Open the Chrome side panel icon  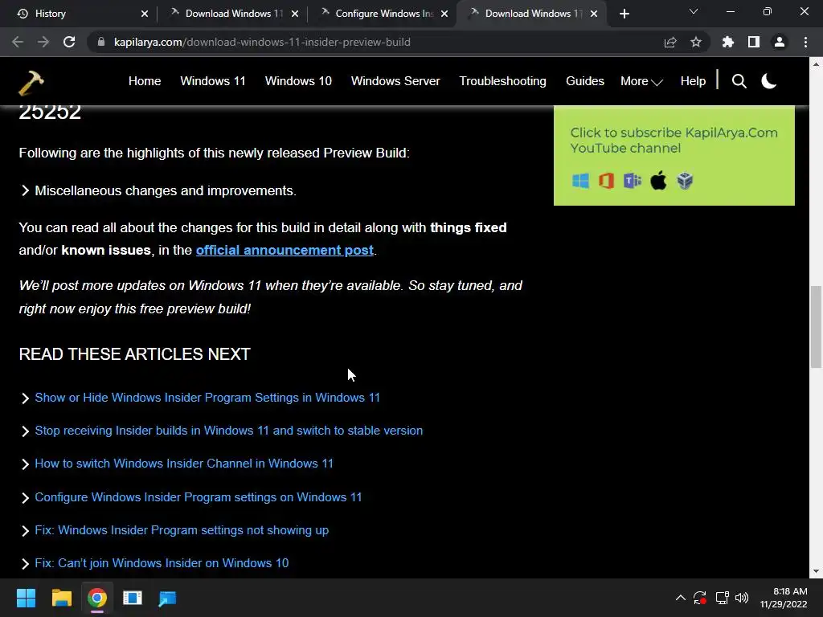754,42
